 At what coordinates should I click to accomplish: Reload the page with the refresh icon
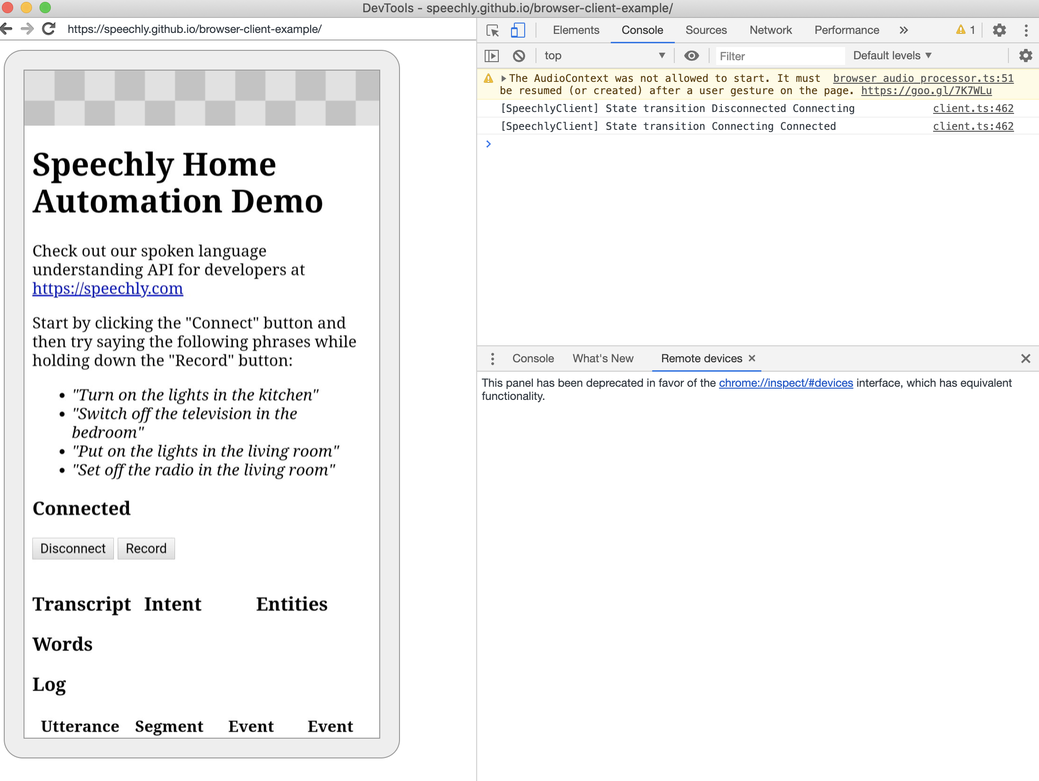pyautogui.click(x=49, y=29)
